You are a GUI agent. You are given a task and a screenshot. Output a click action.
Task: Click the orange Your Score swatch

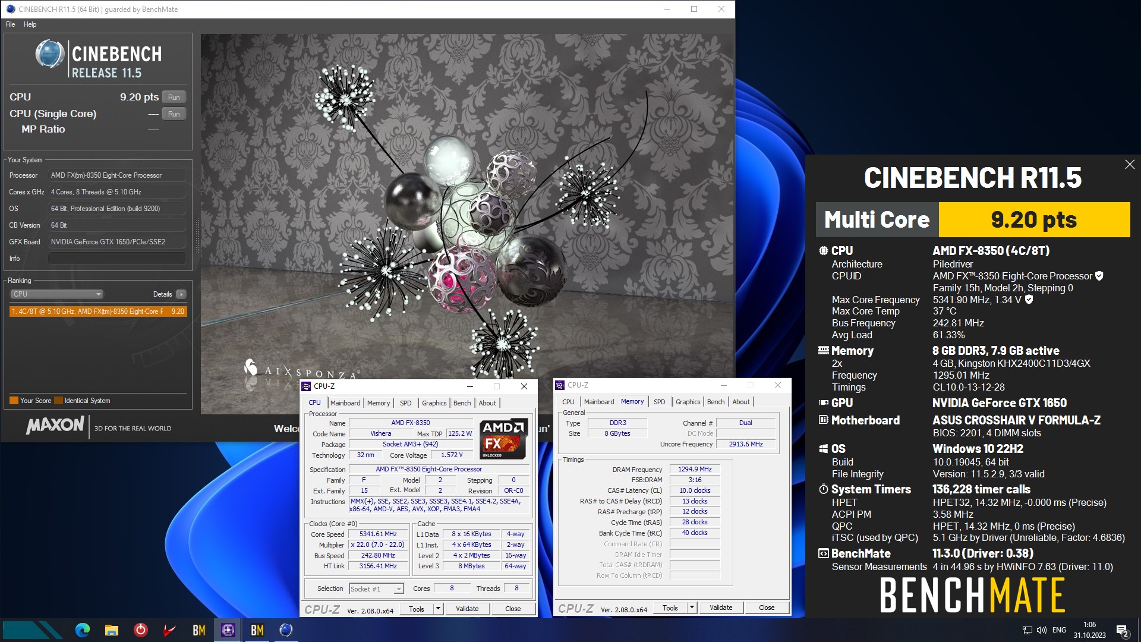14,401
